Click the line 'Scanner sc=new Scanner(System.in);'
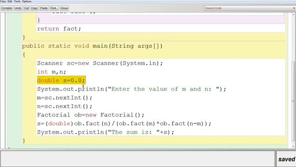Screen dimensions: 296x167 click(100, 63)
